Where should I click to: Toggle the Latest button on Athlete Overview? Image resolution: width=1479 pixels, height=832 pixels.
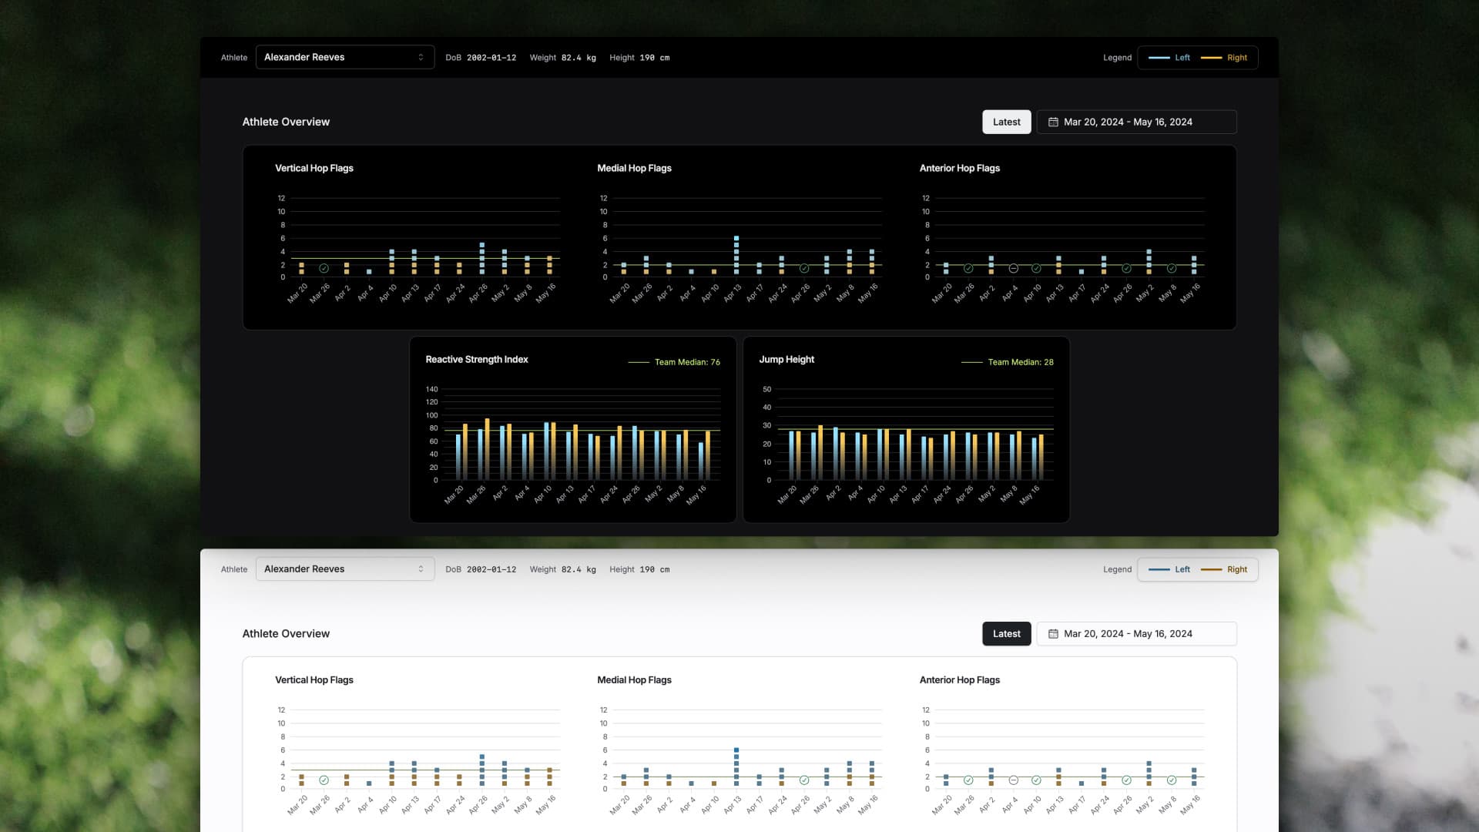[x=1007, y=121]
